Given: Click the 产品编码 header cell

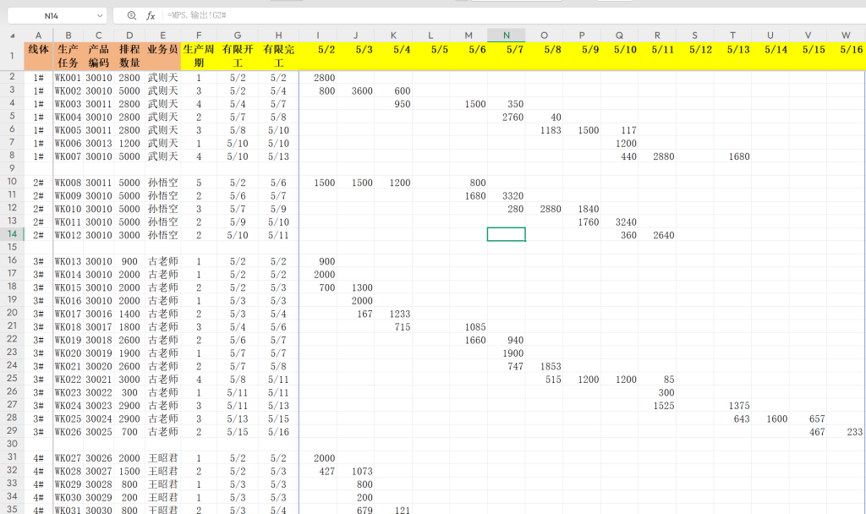Looking at the screenshot, I should pos(99,56).
